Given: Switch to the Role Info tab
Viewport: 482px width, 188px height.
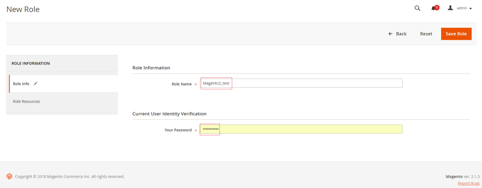Looking at the screenshot, I should 21,84.
